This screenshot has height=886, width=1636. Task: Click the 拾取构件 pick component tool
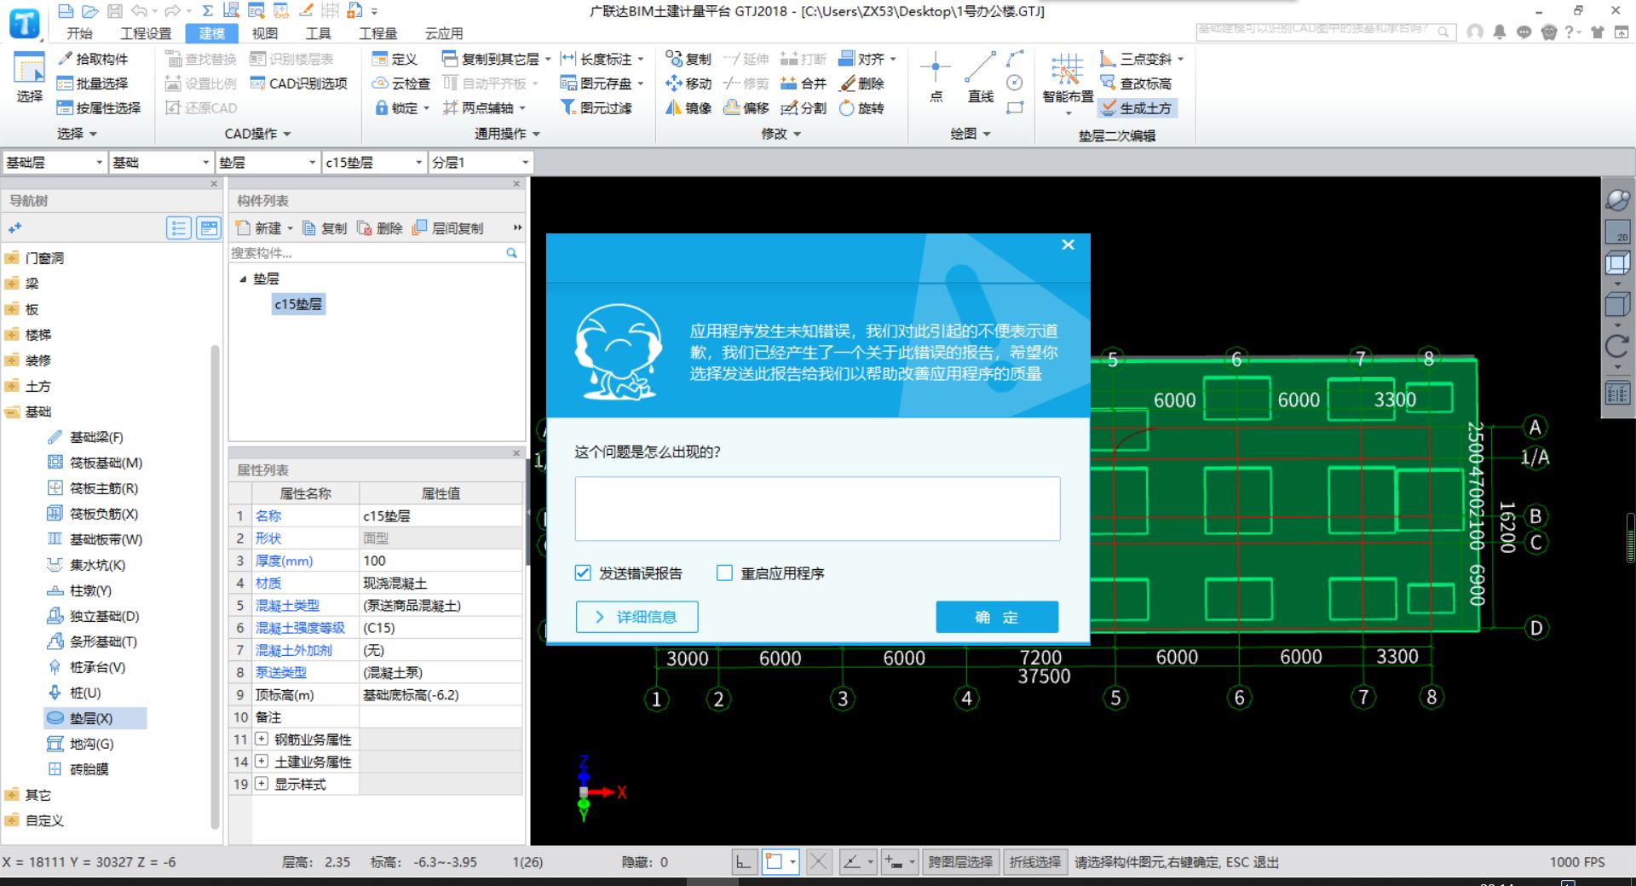point(92,59)
